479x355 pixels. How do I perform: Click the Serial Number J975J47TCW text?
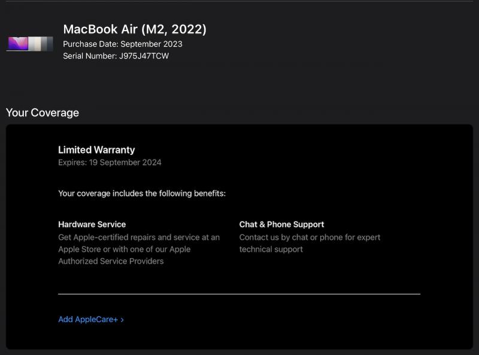116,56
